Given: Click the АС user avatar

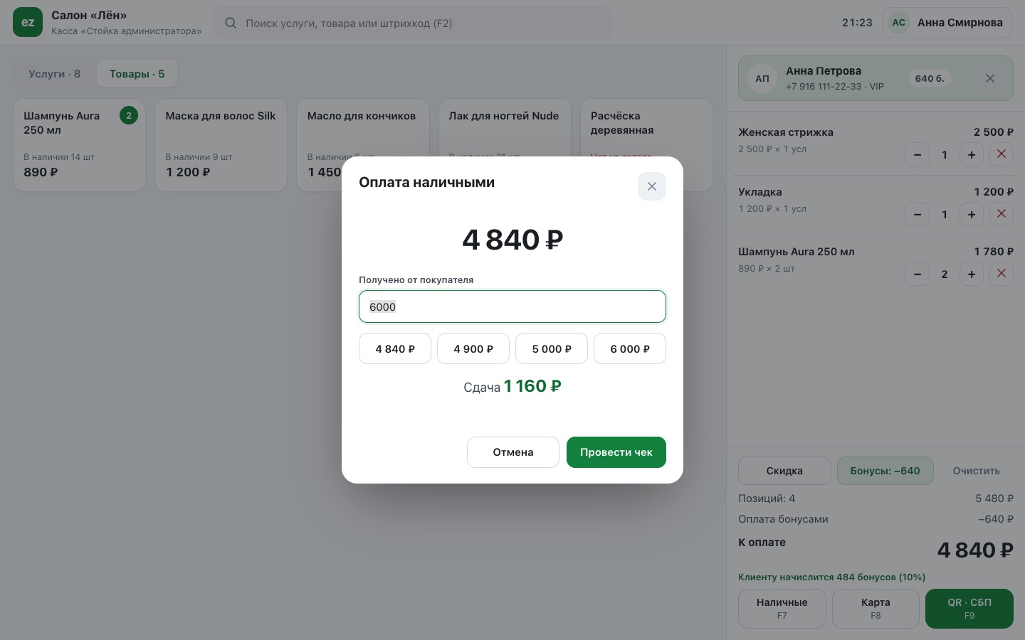Looking at the screenshot, I should [x=899, y=23].
